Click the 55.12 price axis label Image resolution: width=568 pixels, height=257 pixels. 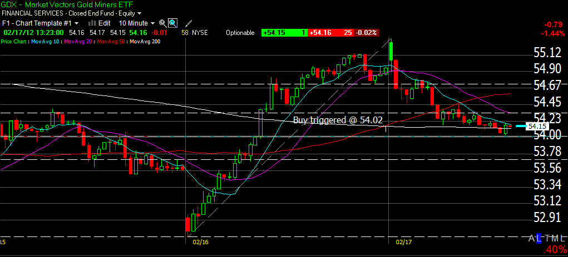pos(548,53)
